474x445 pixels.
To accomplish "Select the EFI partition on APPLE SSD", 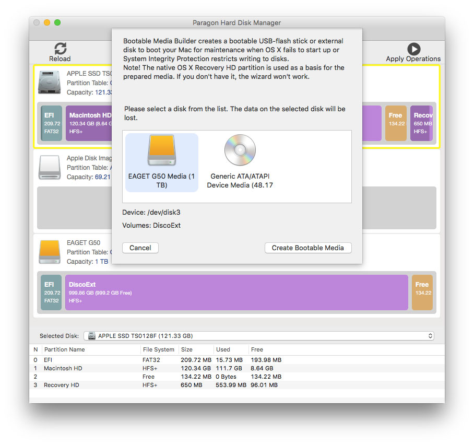I will click(51, 123).
